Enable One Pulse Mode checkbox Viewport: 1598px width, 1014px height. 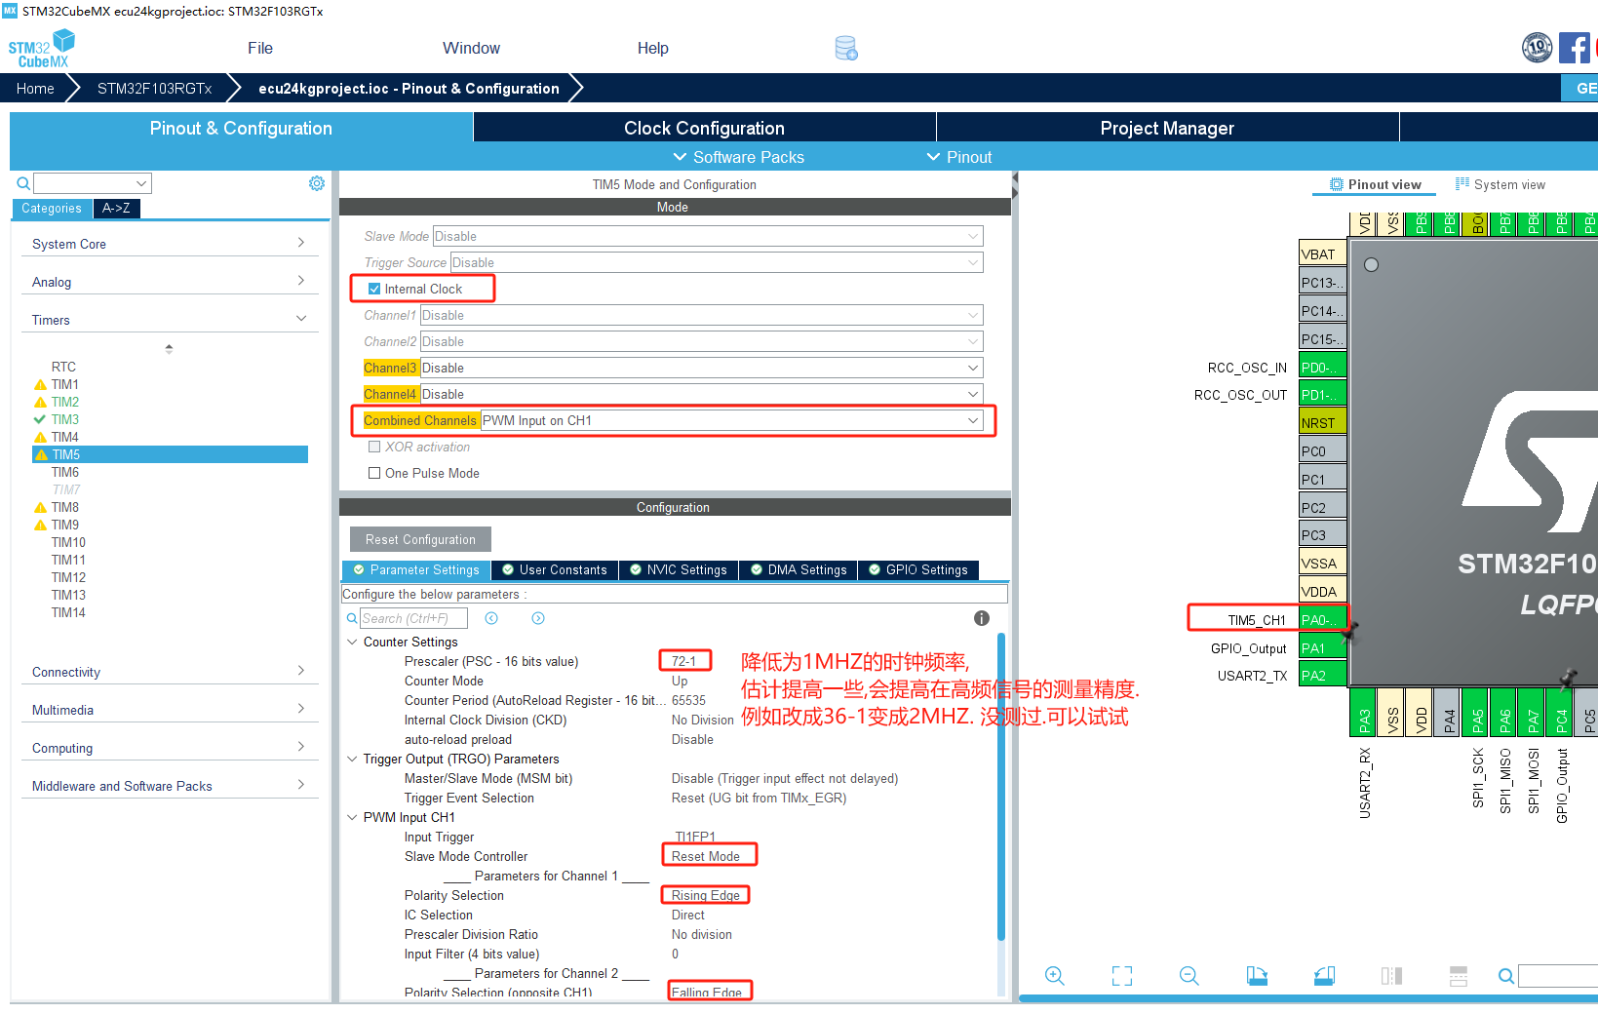(374, 473)
